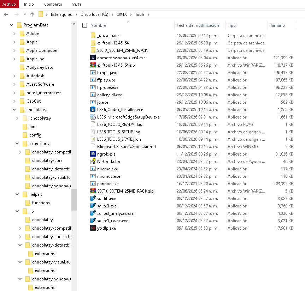Select the sqlite3_rsync.exe file name
The width and height of the screenshot is (305, 291).
[113, 221]
